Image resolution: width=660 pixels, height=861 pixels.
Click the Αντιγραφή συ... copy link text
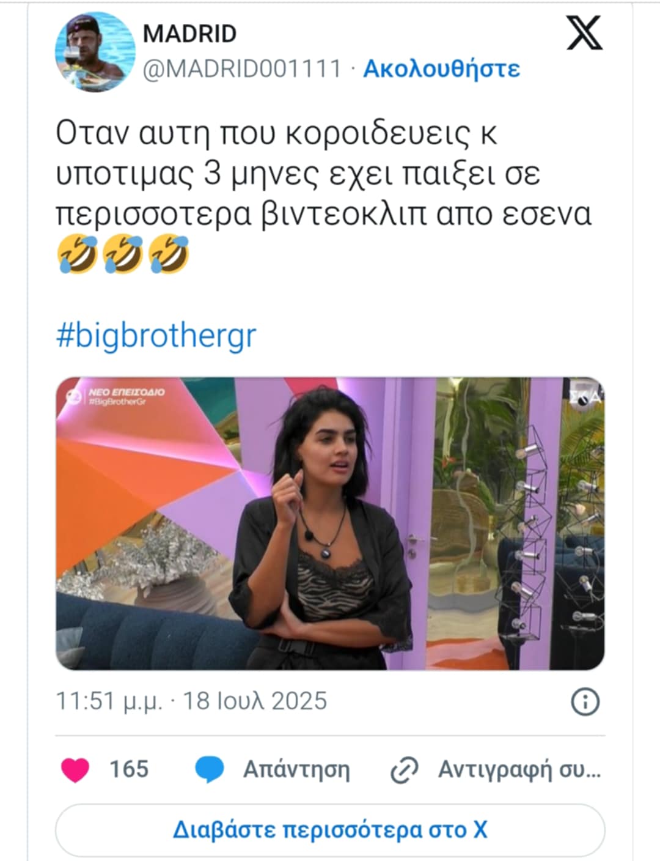pos(519,769)
